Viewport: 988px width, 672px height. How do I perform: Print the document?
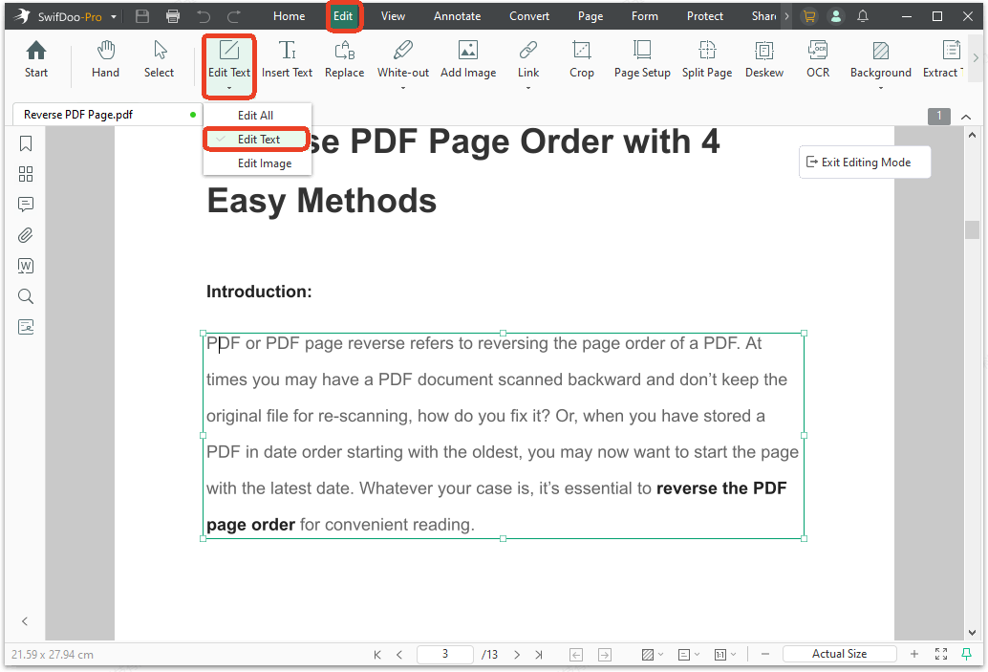pos(173,16)
